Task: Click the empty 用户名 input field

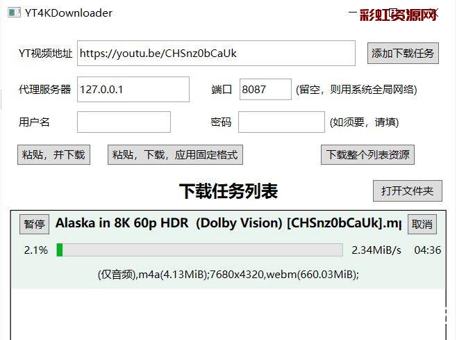Action: [x=124, y=122]
